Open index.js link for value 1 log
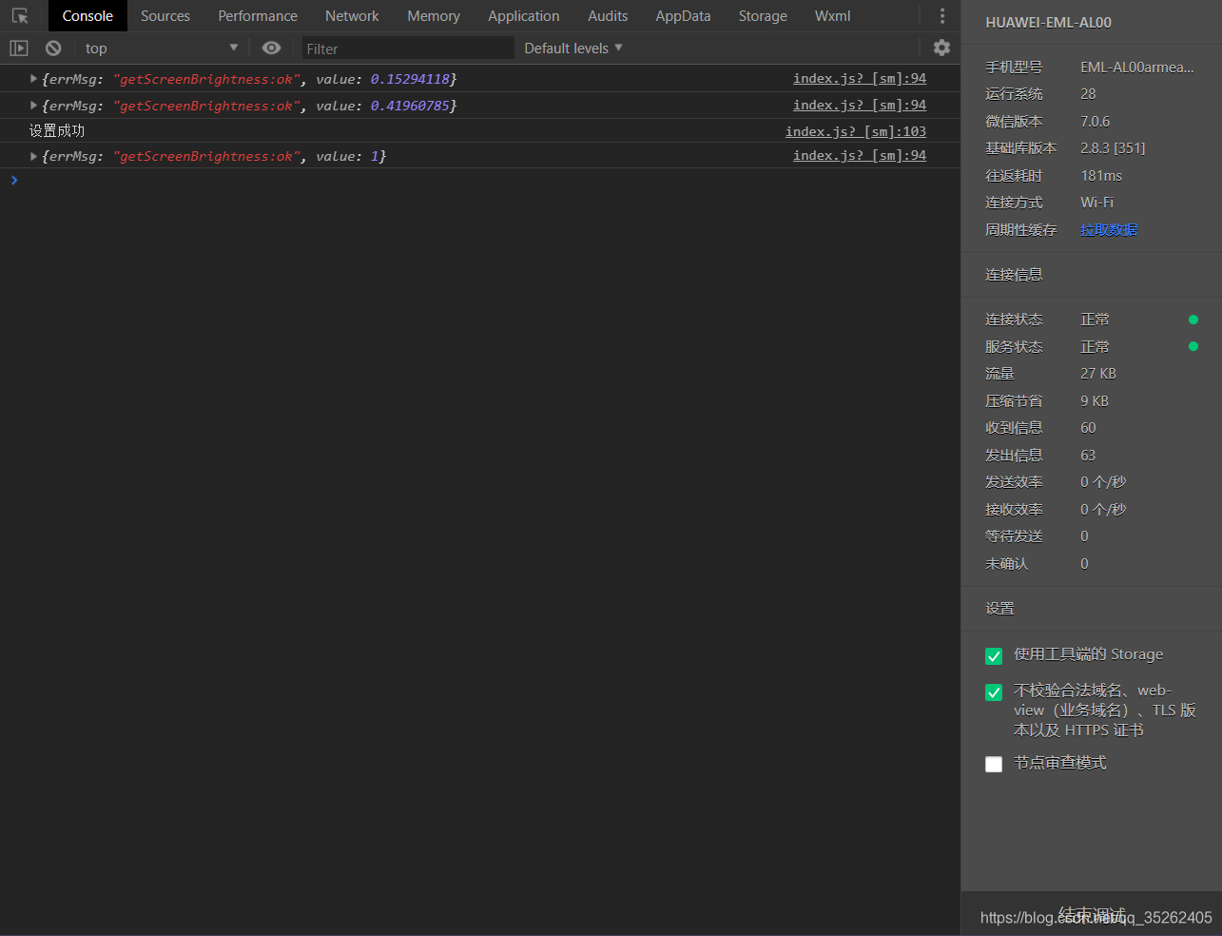Image resolution: width=1222 pixels, height=936 pixels. pos(860,155)
